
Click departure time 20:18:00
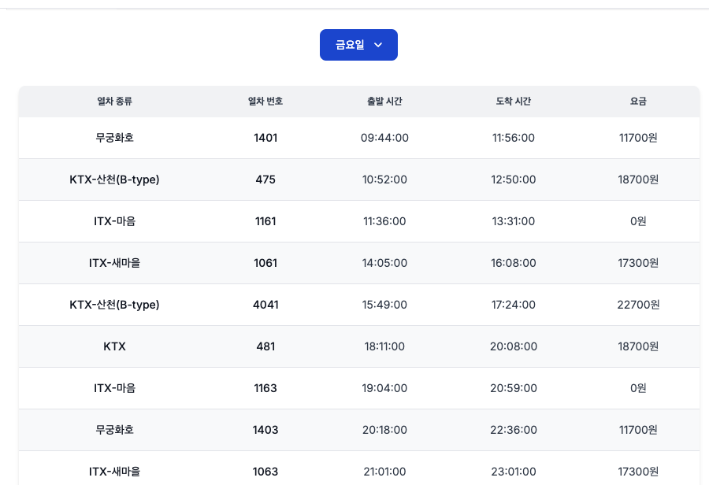(384, 430)
